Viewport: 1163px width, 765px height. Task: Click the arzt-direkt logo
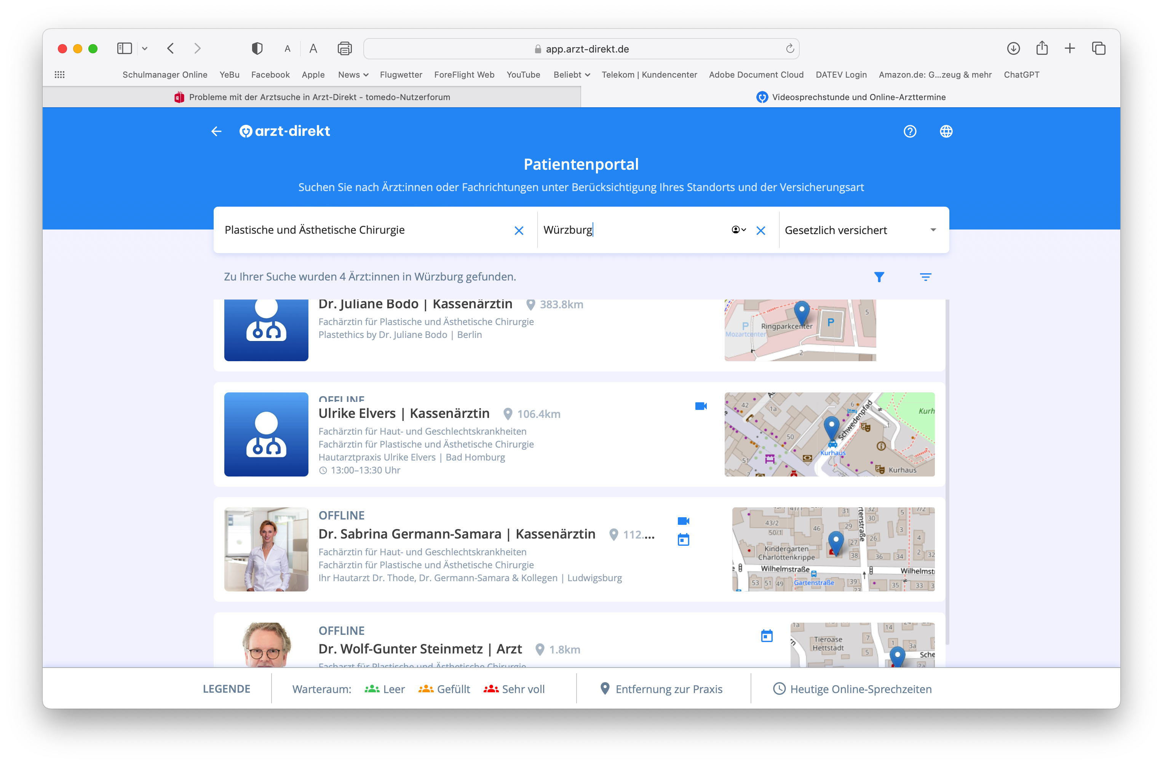[x=284, y=131]
